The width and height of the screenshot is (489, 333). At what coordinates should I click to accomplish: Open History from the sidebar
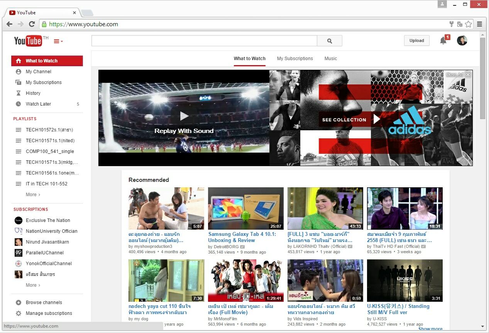(x=33, y=93)
